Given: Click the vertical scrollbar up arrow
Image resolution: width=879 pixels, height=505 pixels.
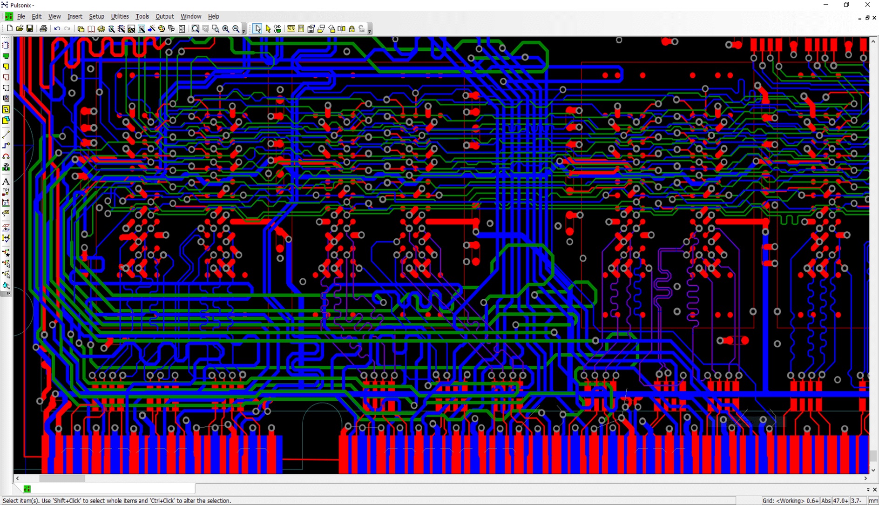Looking at the screenshot, I should click(873, 41).
